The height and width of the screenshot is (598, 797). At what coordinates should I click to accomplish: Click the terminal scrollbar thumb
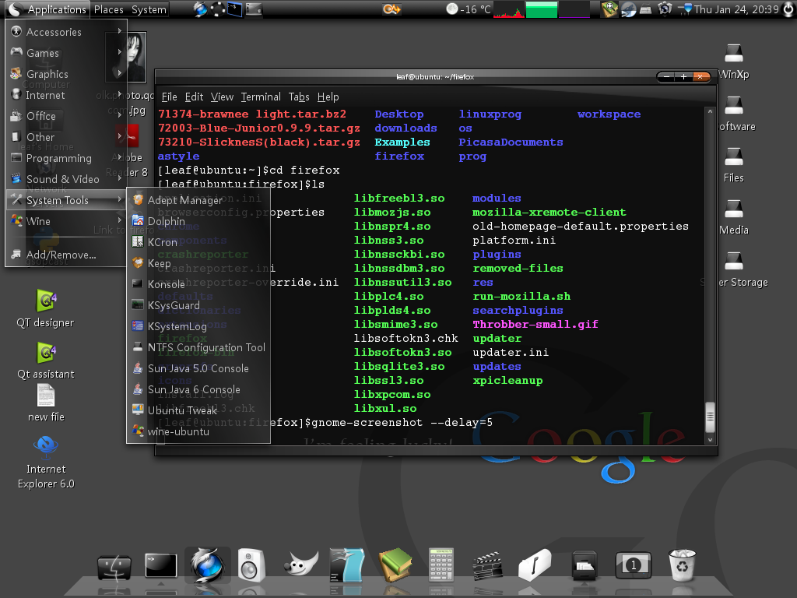[710, 417]
